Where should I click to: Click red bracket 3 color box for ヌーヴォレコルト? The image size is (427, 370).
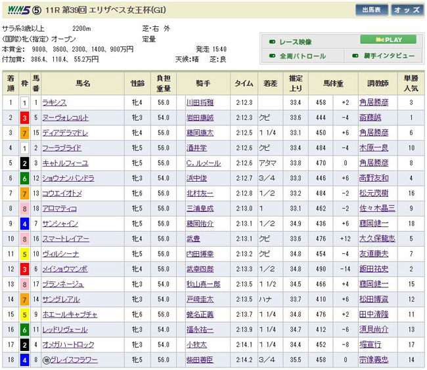24,118
